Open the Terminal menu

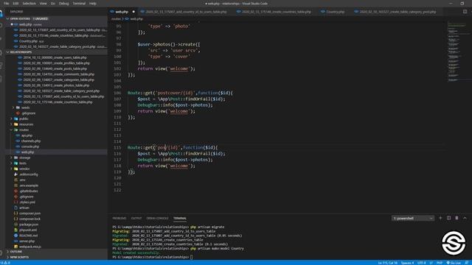79,3
